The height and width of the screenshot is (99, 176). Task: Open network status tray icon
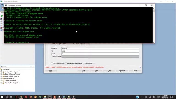click(x=150, y=97)
